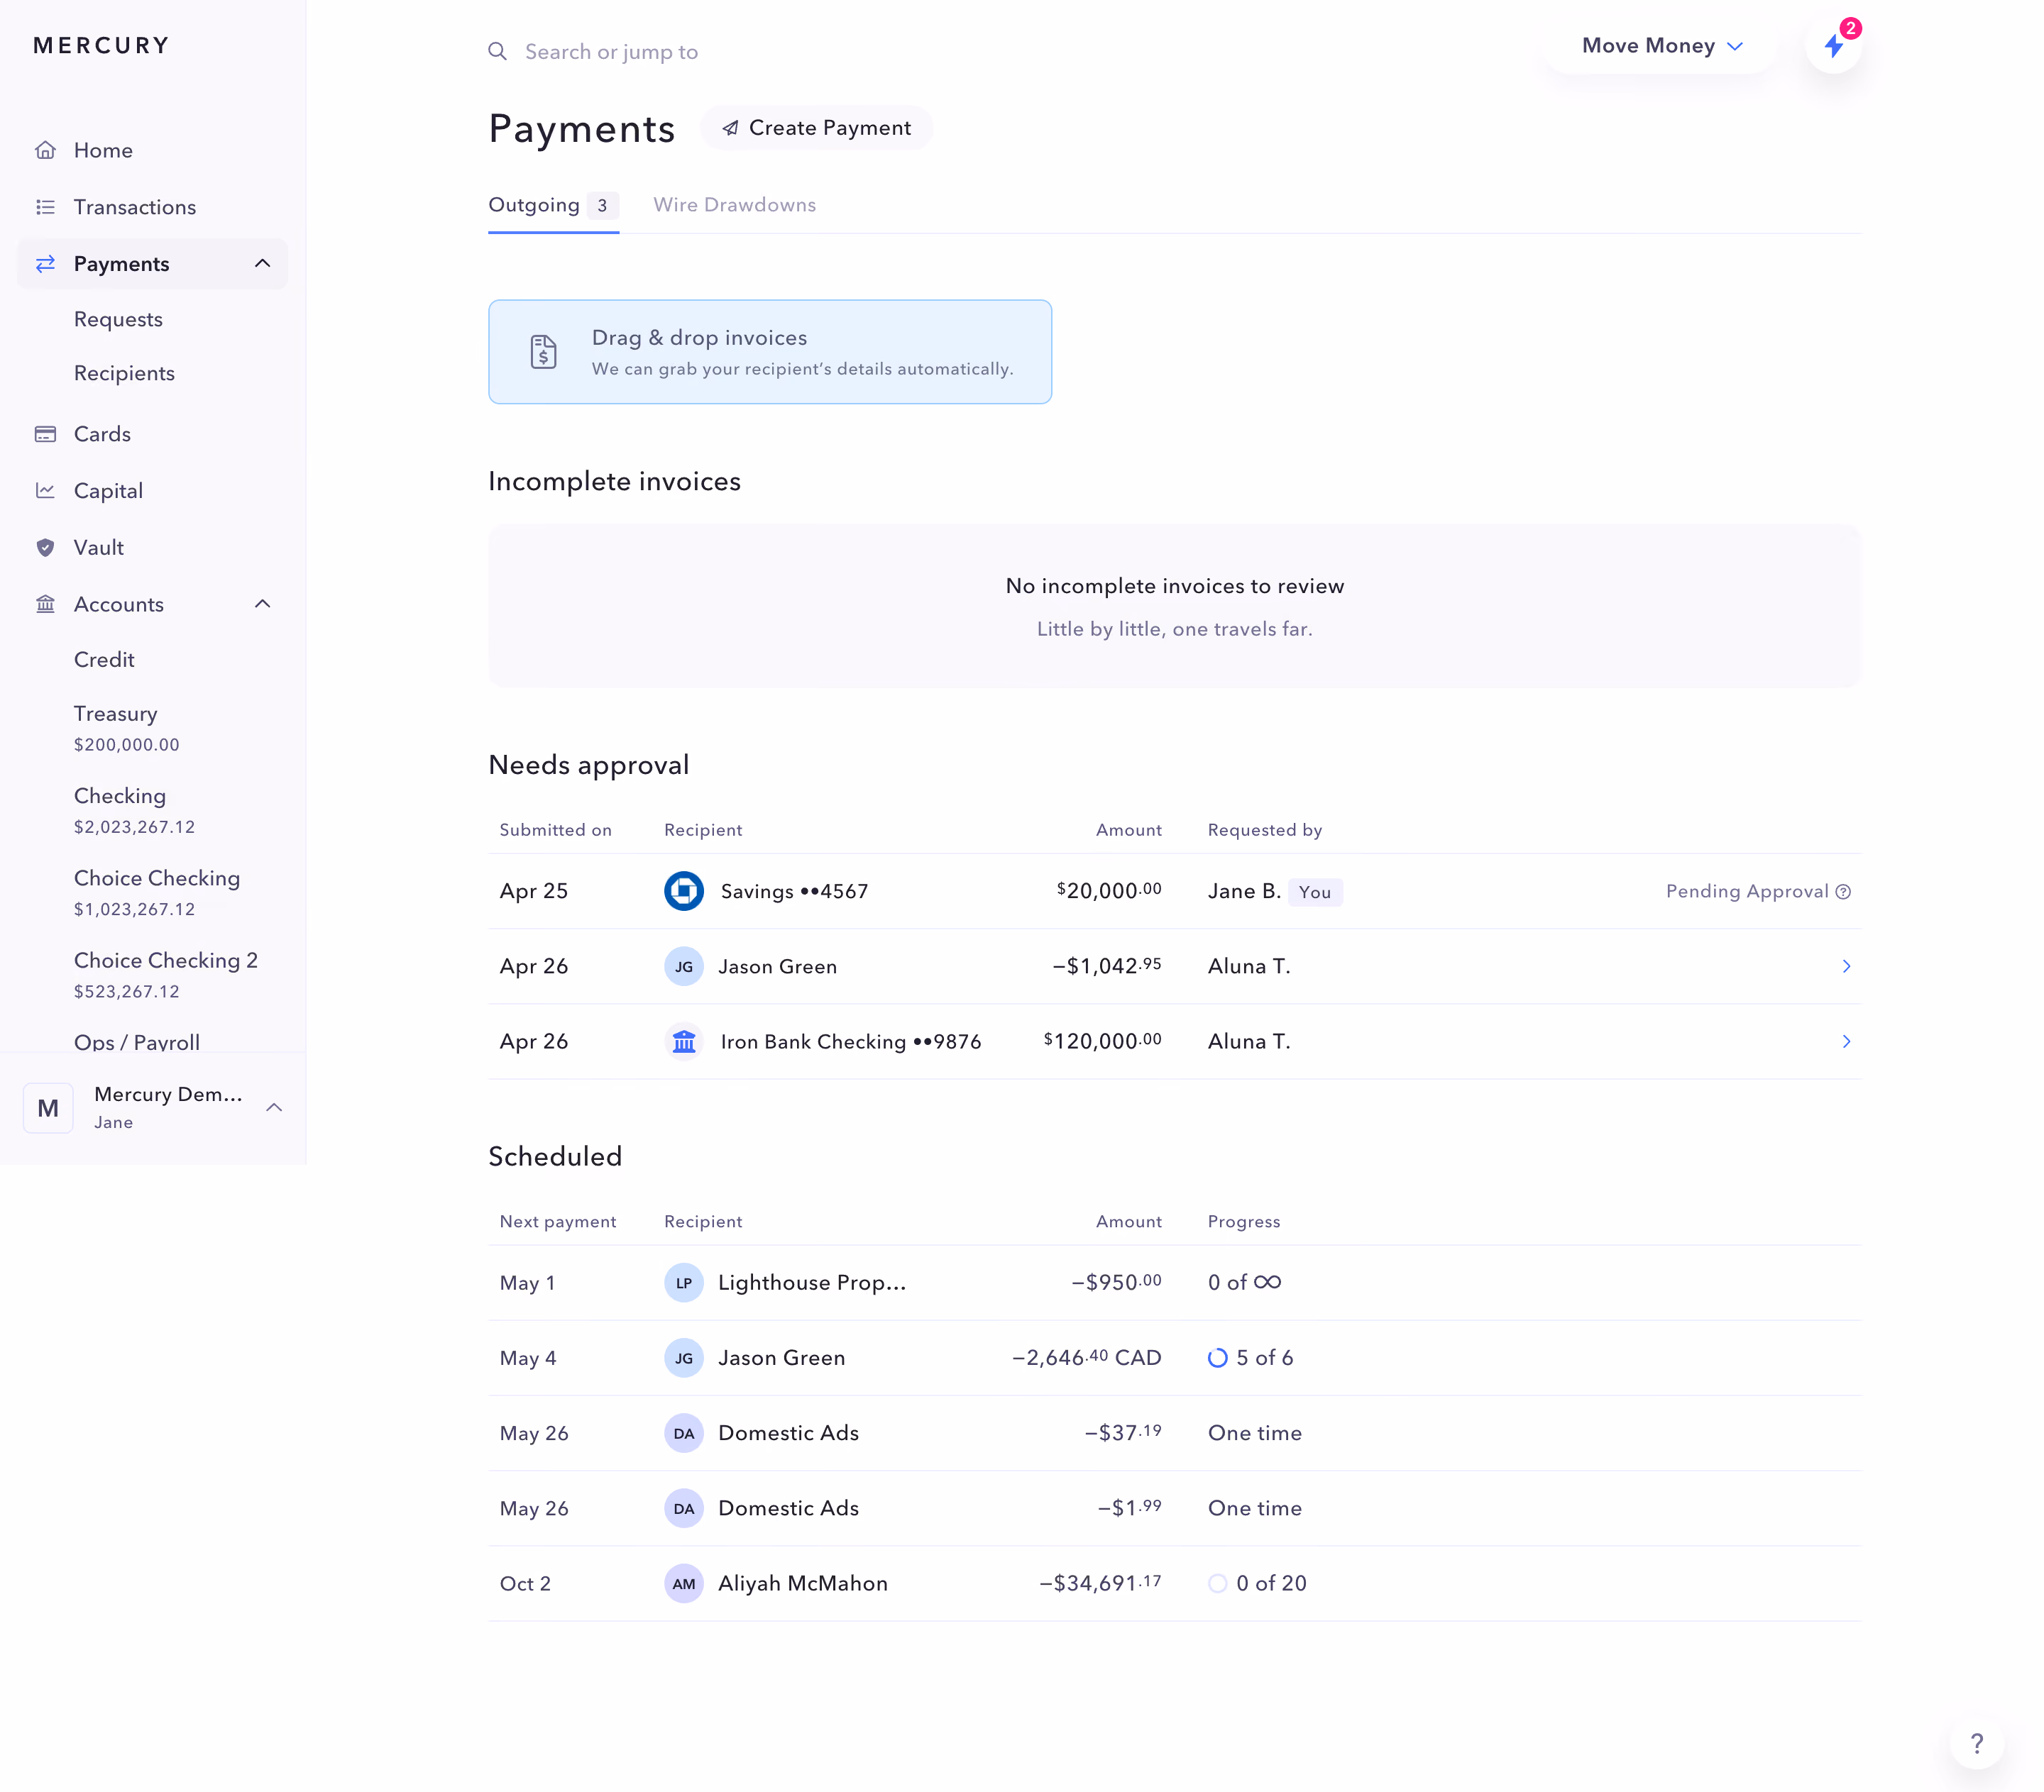Open Jason Green approval row chevron
2044x1792 pixels.
tap(1846, 966)
